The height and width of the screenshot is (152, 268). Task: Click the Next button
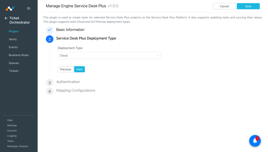pos(80,69)
